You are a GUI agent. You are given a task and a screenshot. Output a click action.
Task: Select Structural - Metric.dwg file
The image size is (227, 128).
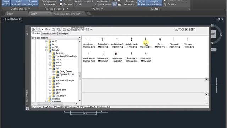[x=146, y=57]
